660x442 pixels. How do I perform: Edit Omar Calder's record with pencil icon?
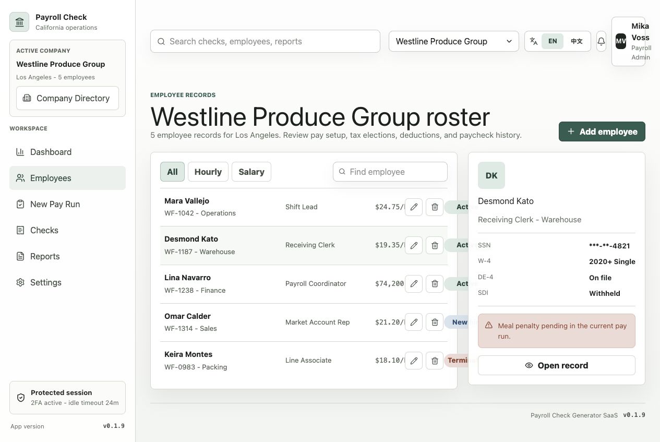point(414,322)
